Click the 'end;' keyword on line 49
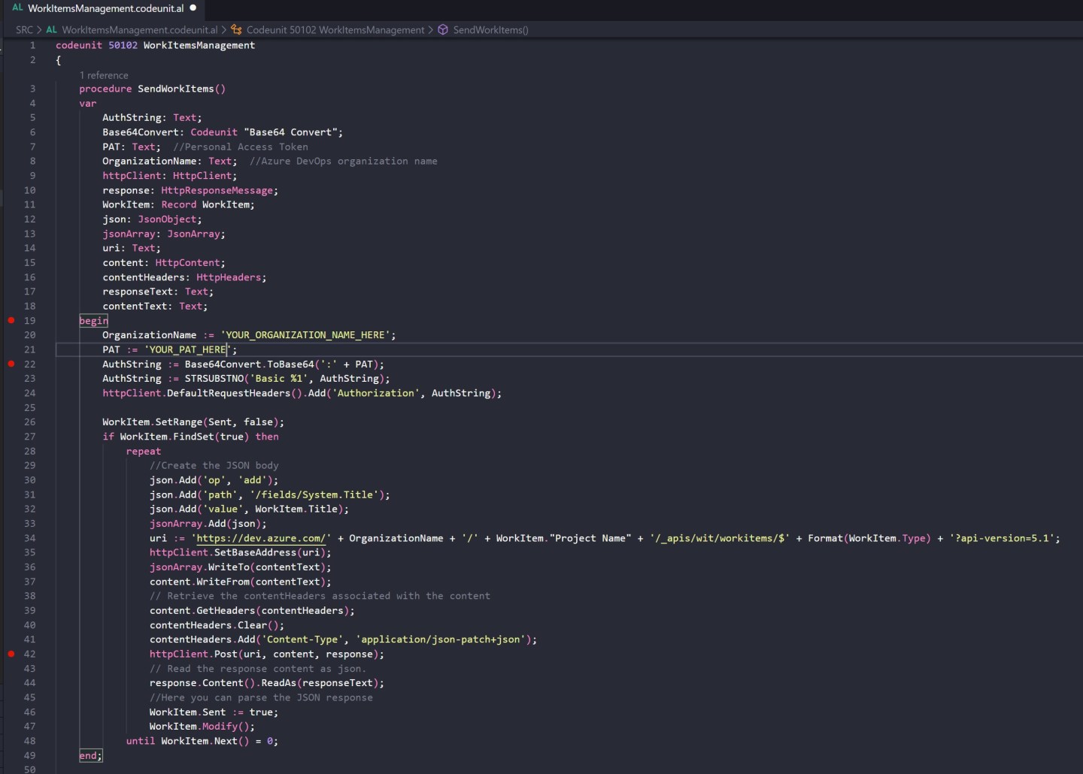Viewport: 1083px width, 774px height. pyautogui.click(x=90, y=755)
